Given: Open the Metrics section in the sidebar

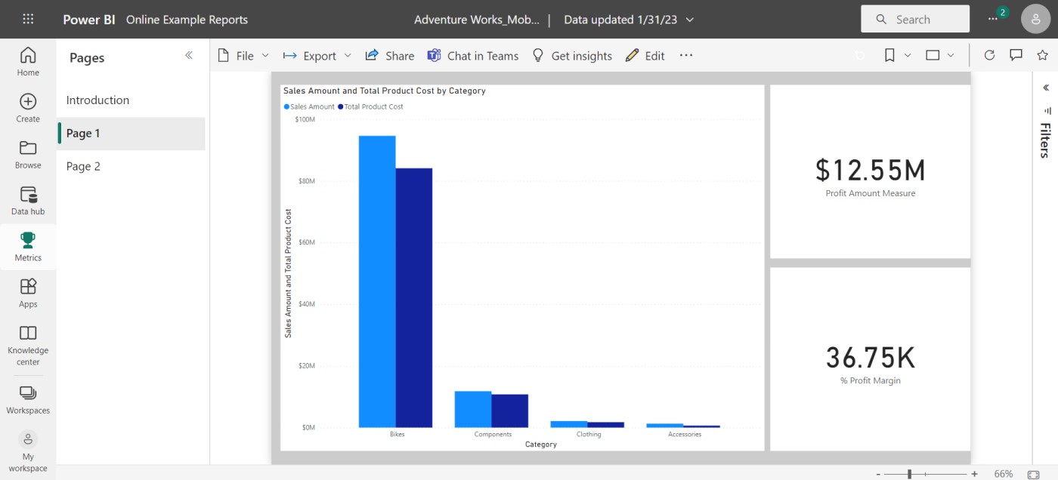Looking at the screenshot, I should (28, 245).
